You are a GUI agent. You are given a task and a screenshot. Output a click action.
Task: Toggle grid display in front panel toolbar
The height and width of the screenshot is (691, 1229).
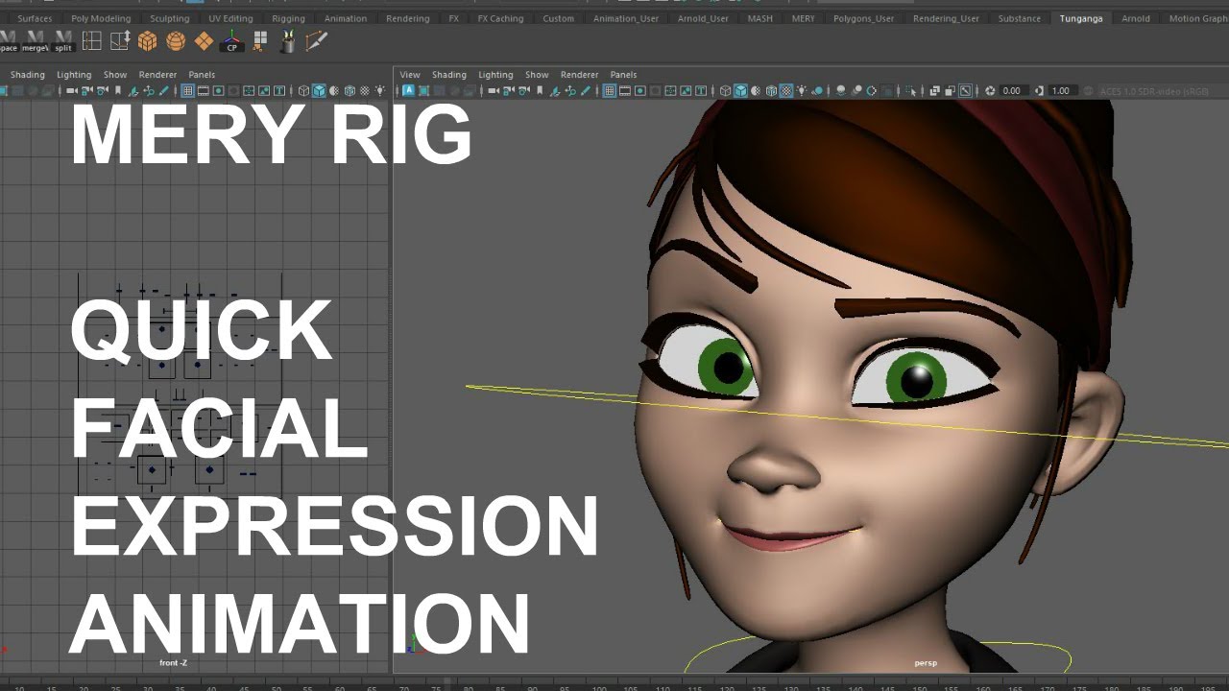187,91
